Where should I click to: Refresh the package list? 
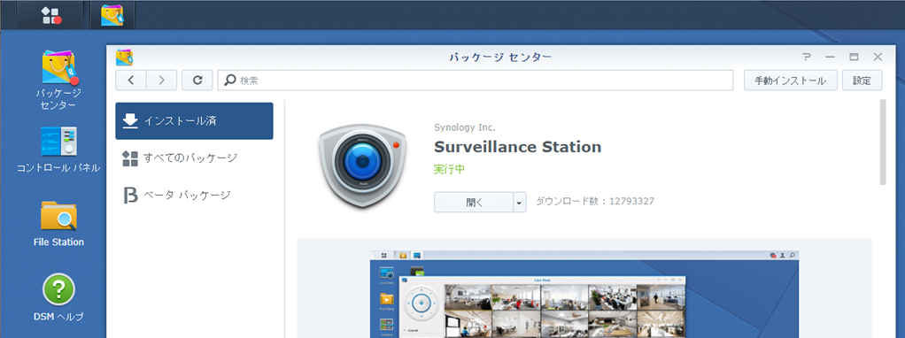point(197,81)
